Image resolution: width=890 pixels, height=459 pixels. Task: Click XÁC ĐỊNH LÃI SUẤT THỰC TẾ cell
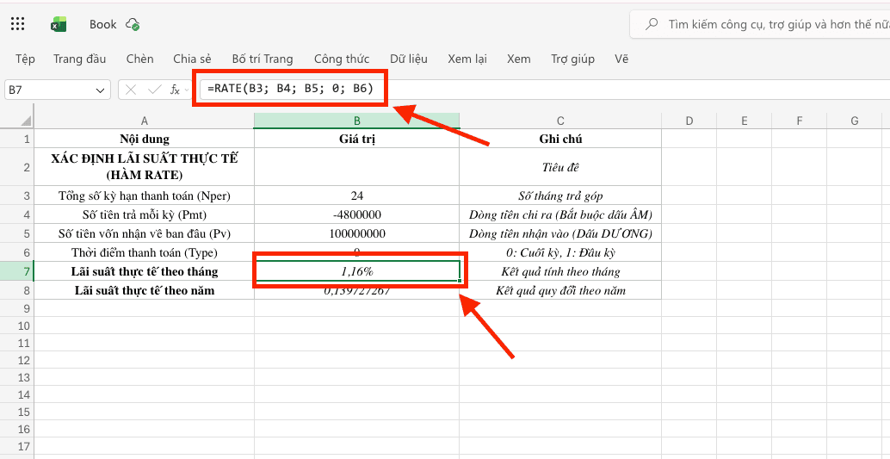144,167
